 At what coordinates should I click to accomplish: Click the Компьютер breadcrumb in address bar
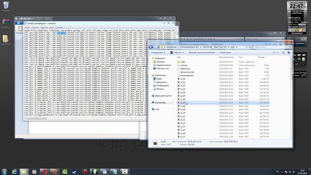(172, 47)
